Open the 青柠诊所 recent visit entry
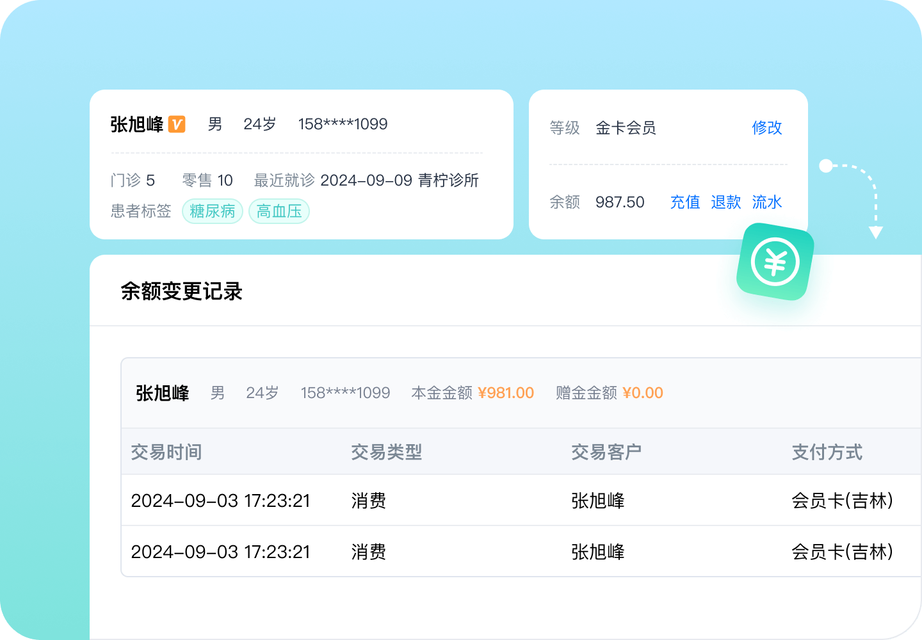922x640 pixels. (x=448, y=180)
